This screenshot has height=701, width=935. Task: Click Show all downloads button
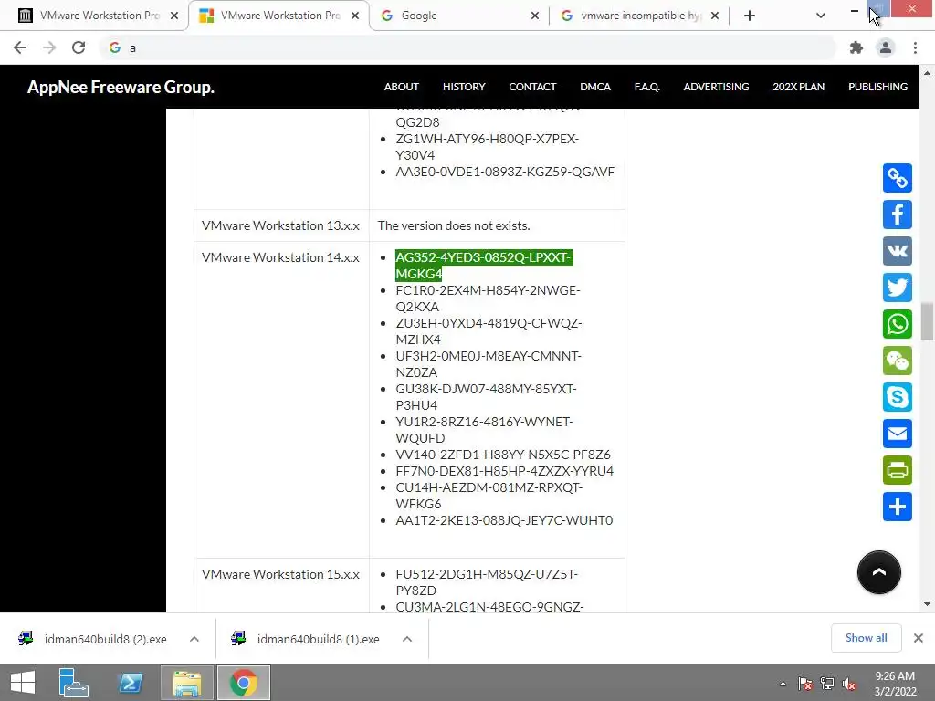(x=866, y=638)
